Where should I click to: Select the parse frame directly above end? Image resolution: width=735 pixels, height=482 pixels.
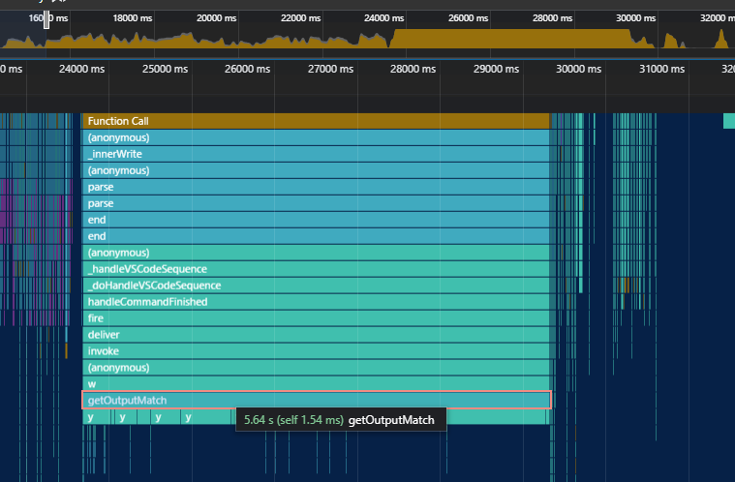pyautogui.click(x=316, y=203)
